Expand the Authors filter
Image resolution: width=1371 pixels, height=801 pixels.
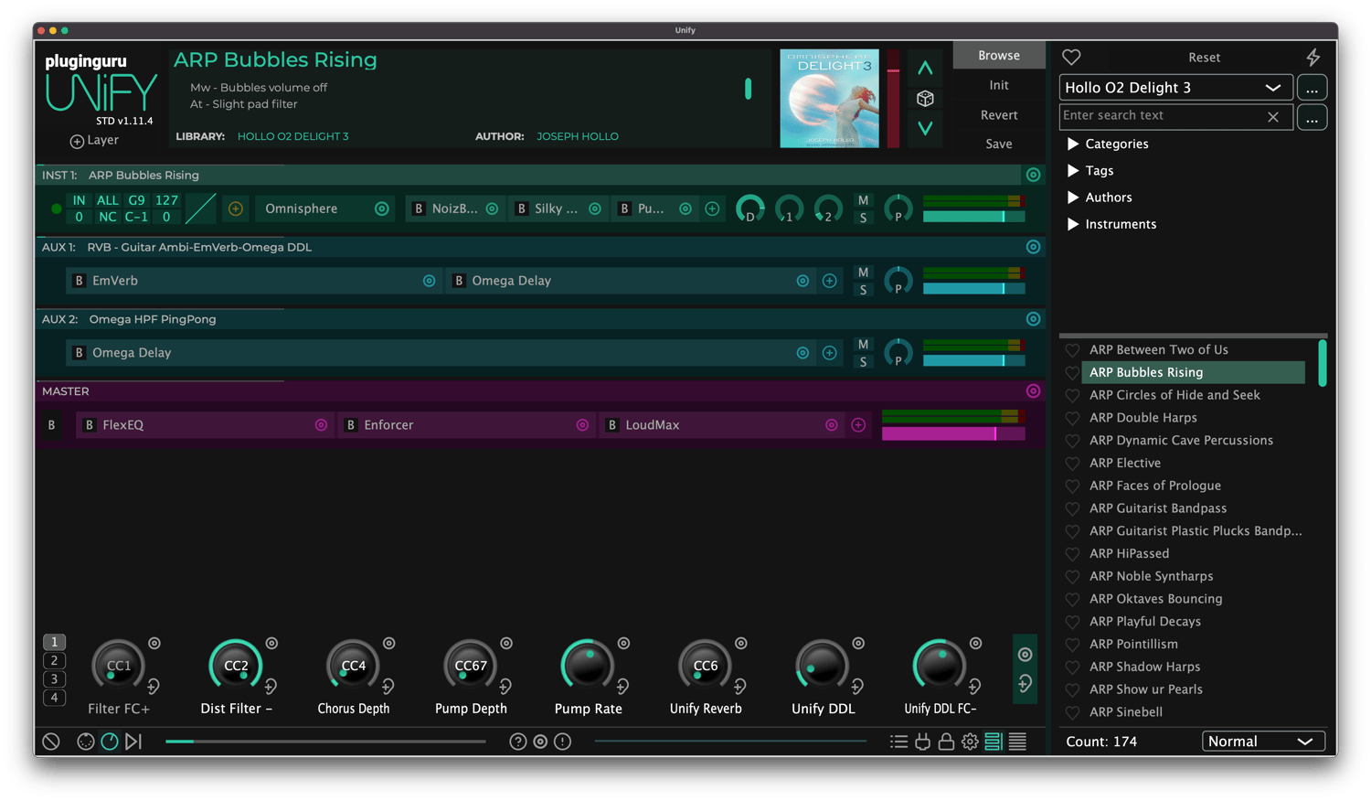click(1073, 198)
